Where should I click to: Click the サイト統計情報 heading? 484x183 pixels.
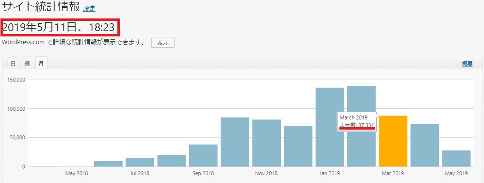click(x=41, y=7)
